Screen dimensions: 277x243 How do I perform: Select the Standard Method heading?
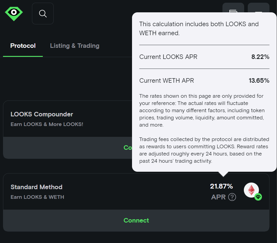pyautogui.click(x=36, y=187)
